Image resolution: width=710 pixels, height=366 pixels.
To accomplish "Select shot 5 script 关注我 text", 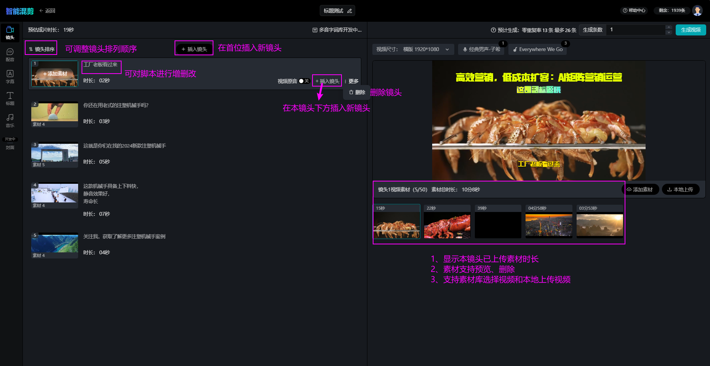I will pos(124,236).
